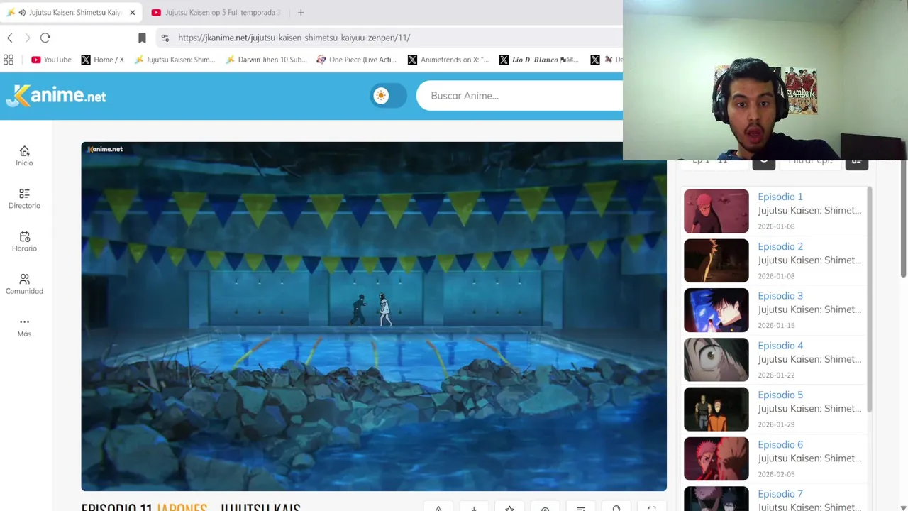Screen dimensions: 908x511
Task: Click the Episodio 1 thumbnail
Action: click(716, 211)
